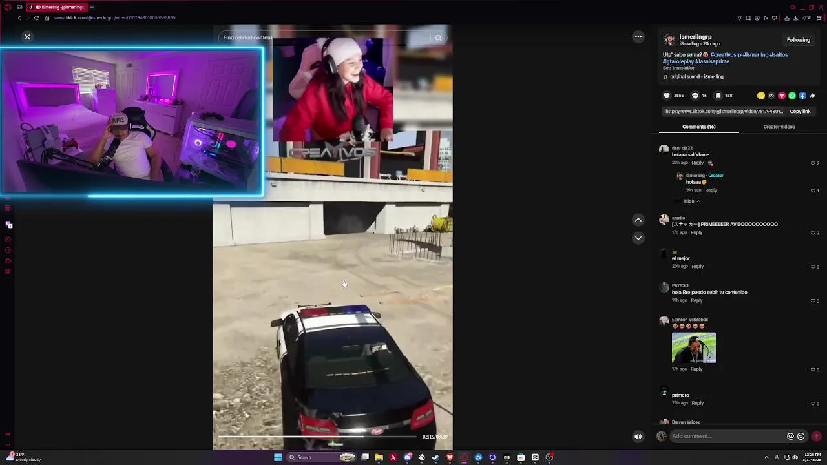Open comments via the speech bubble icon
Viewport: 827px width, 465px height.
pos(695,96)
